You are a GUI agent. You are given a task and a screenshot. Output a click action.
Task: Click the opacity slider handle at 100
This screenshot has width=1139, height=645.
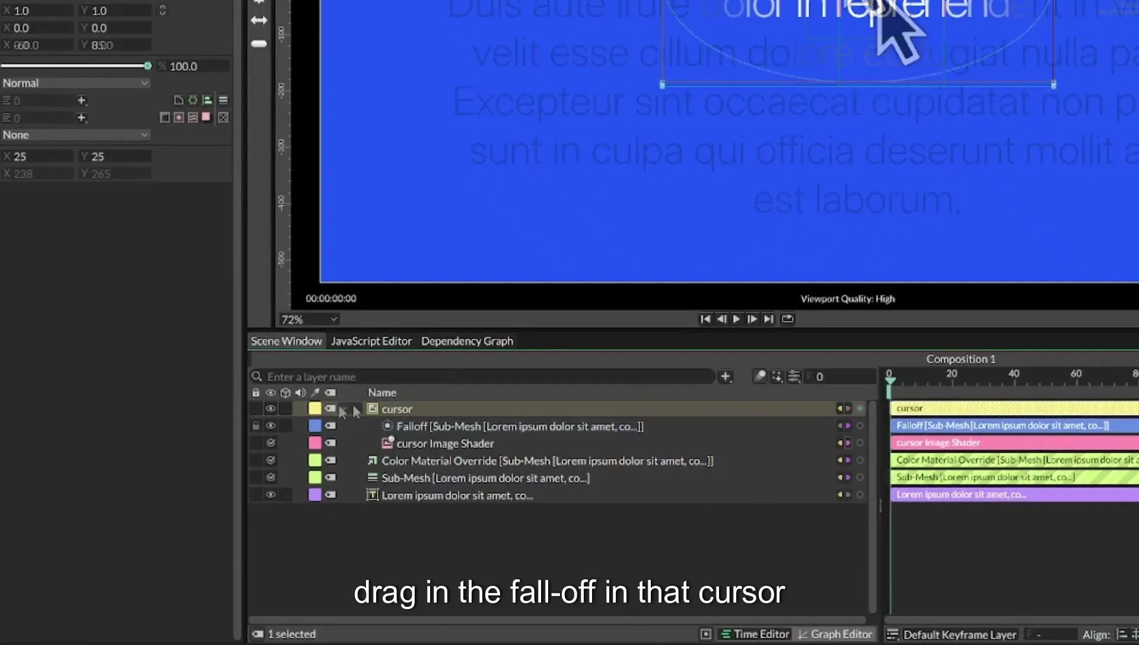(147, 66)
